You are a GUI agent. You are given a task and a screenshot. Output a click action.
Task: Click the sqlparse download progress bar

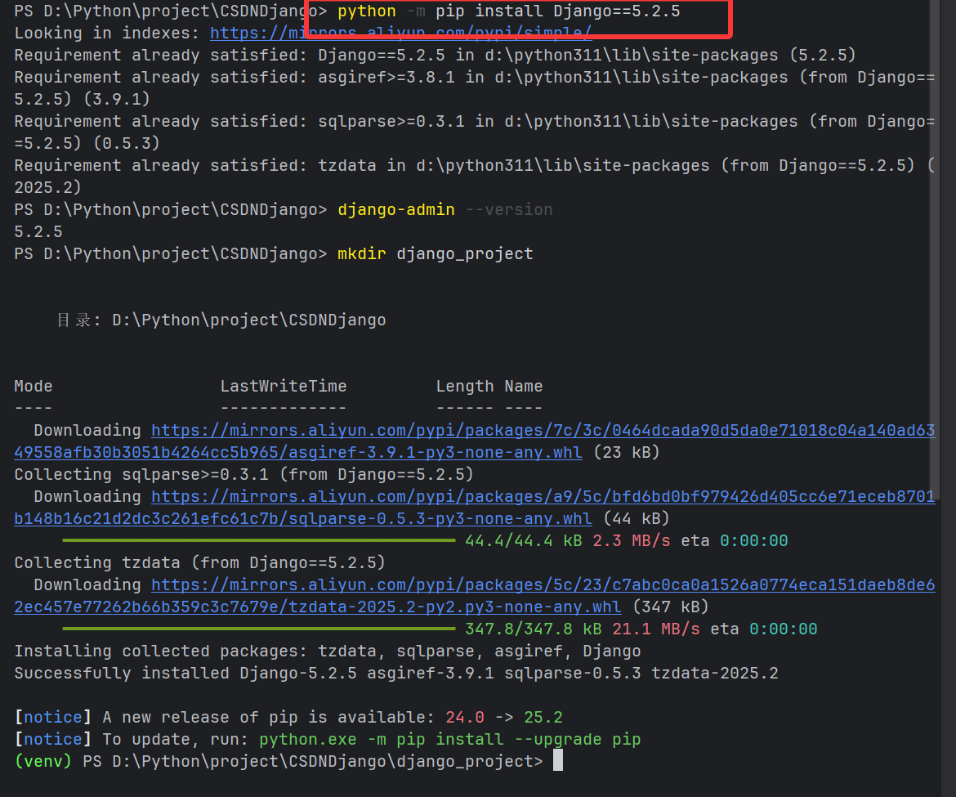click(259, 540)
